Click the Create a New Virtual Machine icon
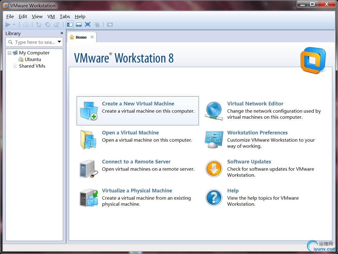 (89, 111)
